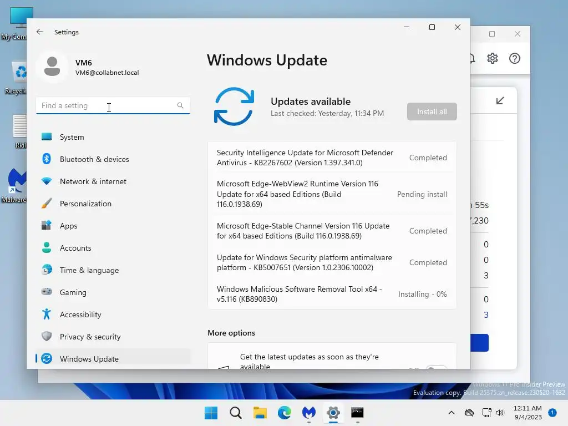Go back using the Settings back arrow
This screenshot has height=426, width=568.
(x=40, y=32)
